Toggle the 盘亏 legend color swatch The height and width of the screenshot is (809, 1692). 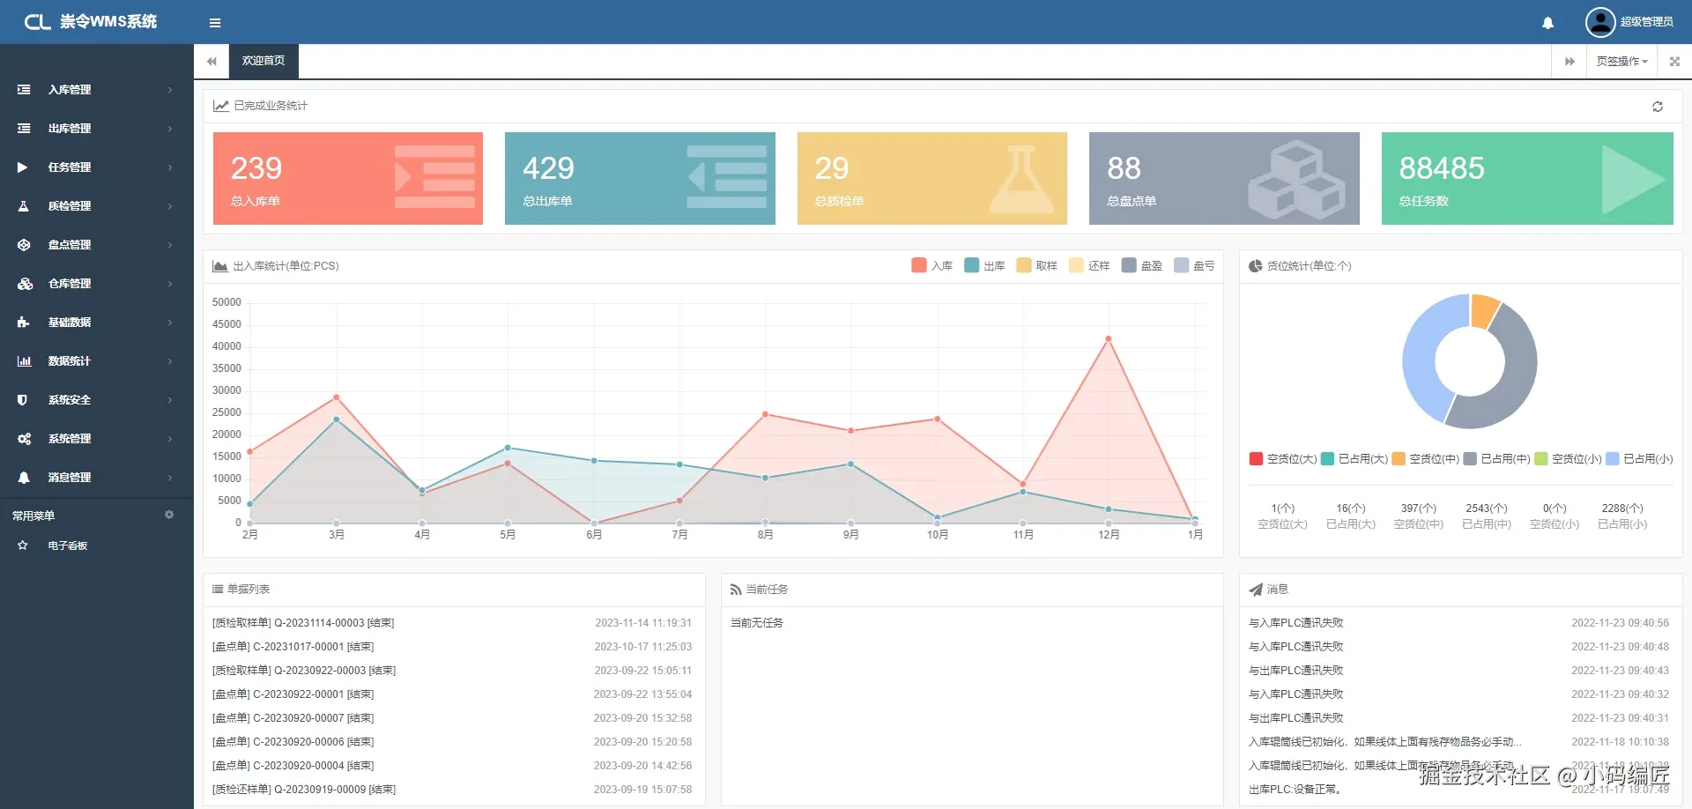point(1181,265)
